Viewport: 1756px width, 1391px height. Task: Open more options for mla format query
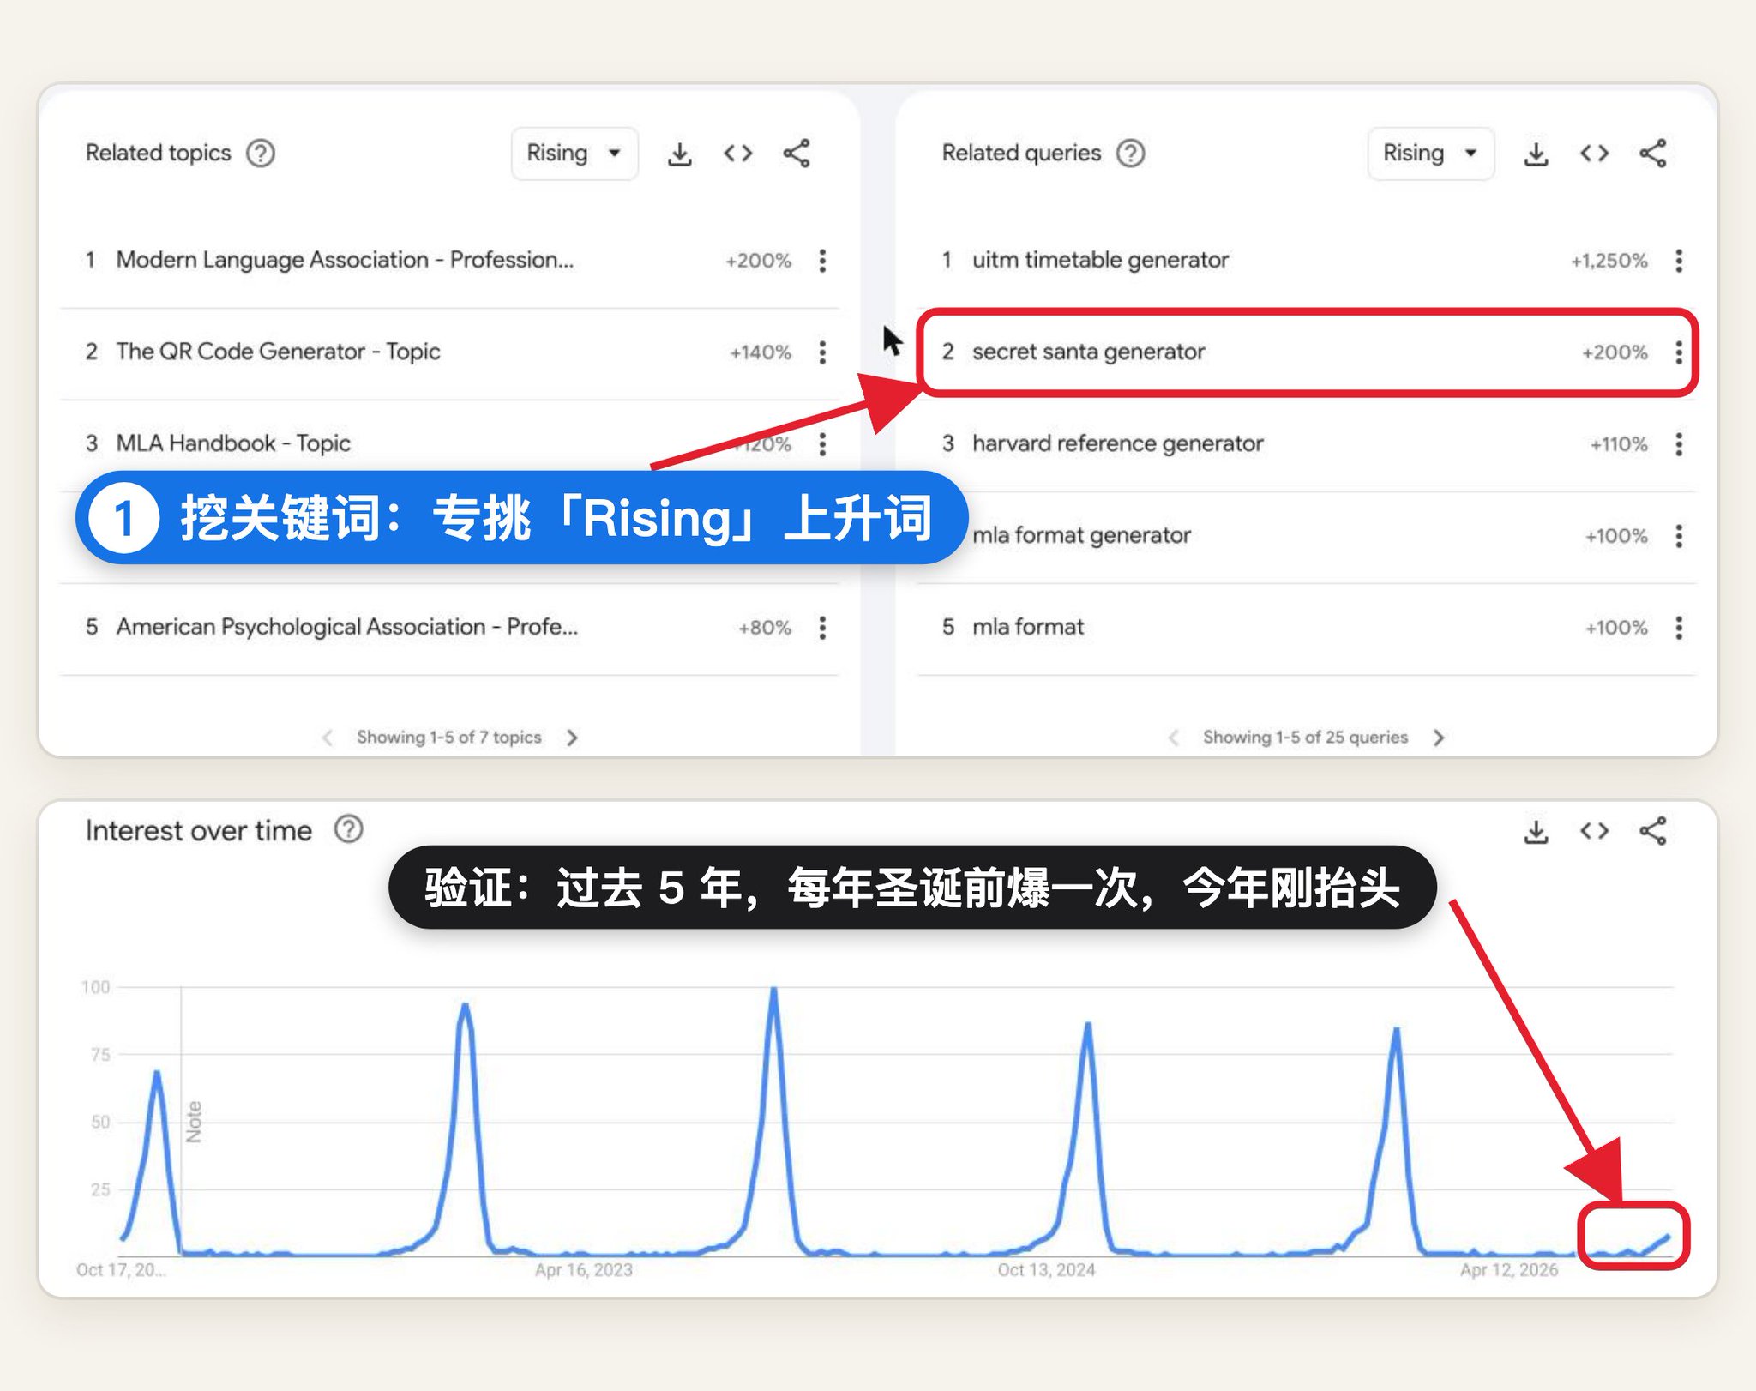tap(1679, 628)
